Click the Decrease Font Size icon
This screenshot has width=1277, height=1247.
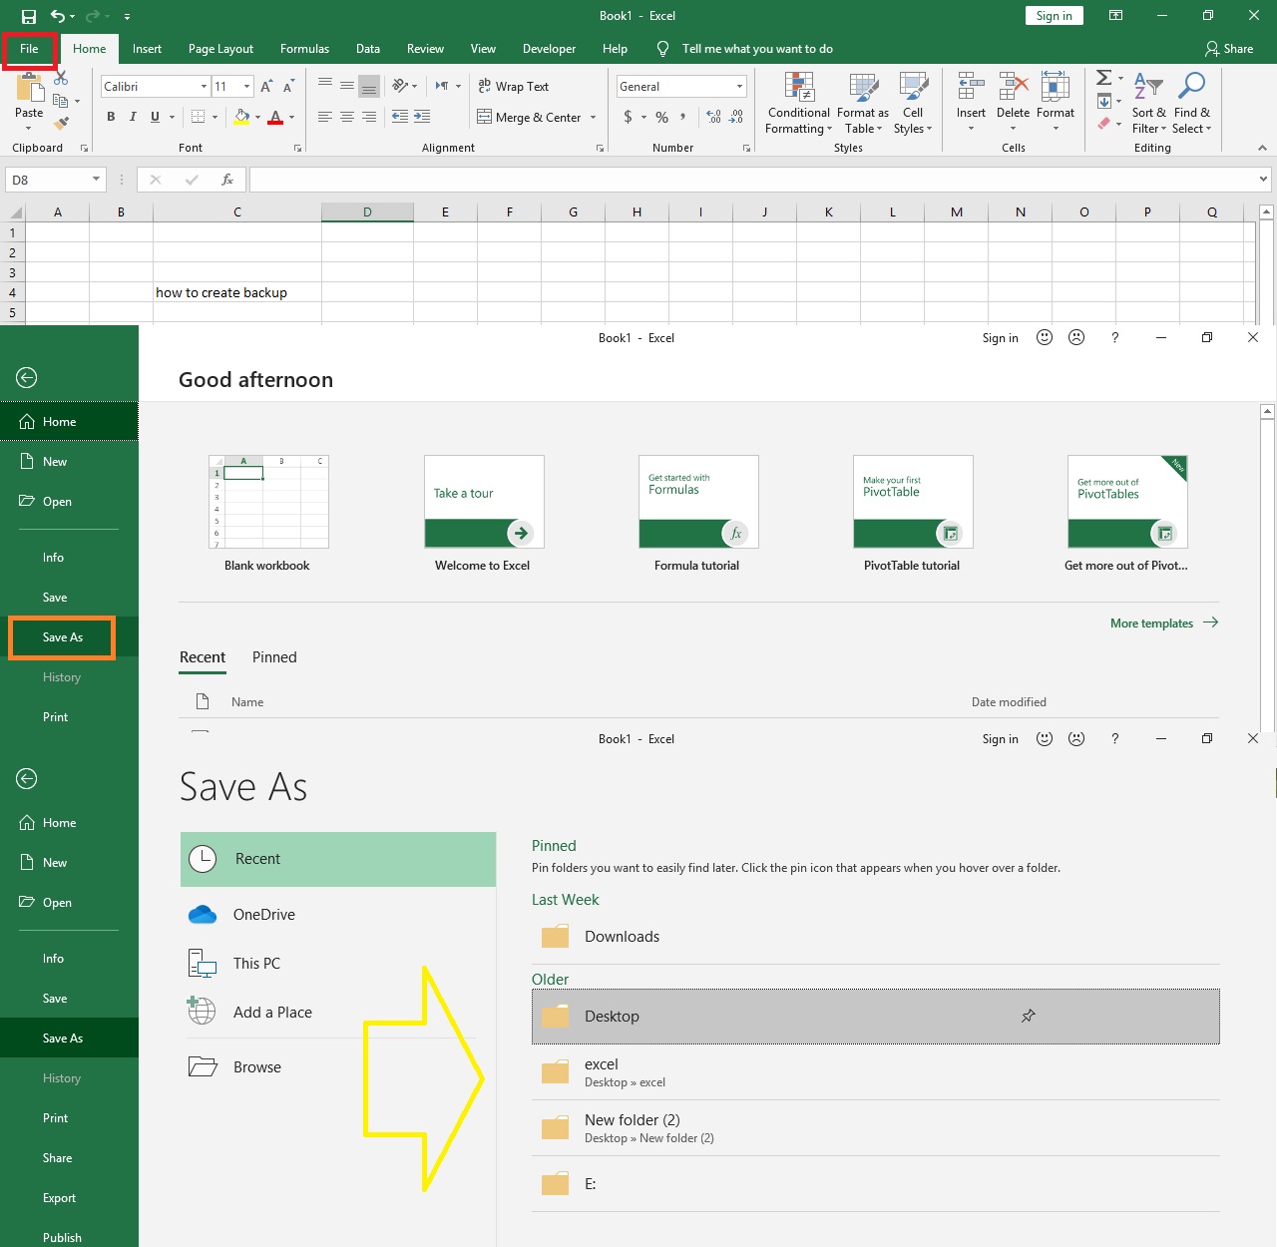pos(287,87)
